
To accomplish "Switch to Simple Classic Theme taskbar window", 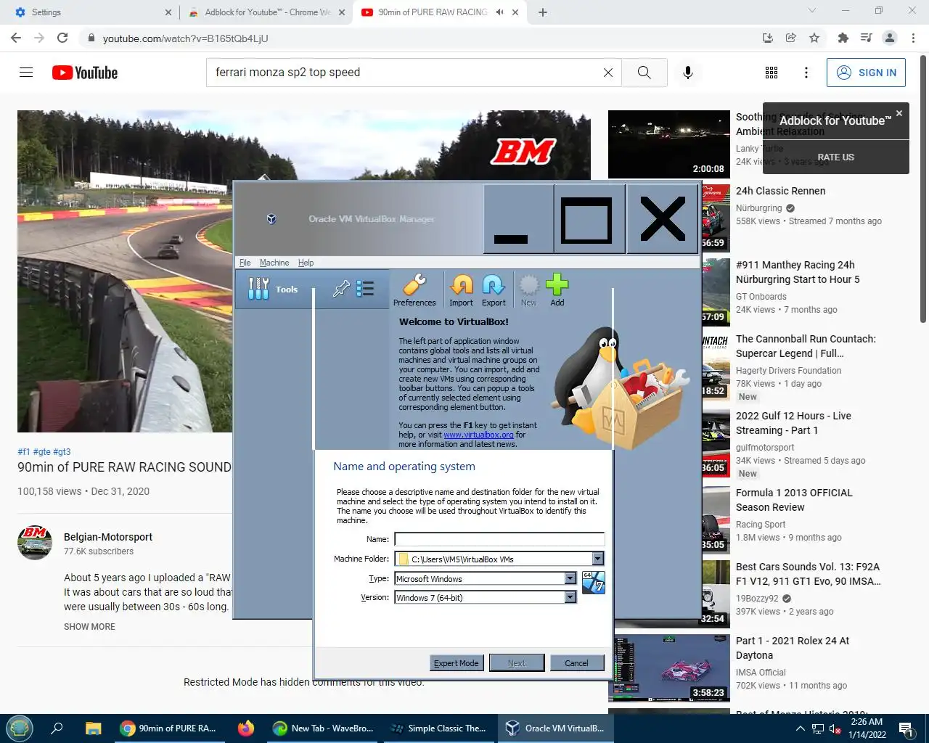I will (439, 728).
